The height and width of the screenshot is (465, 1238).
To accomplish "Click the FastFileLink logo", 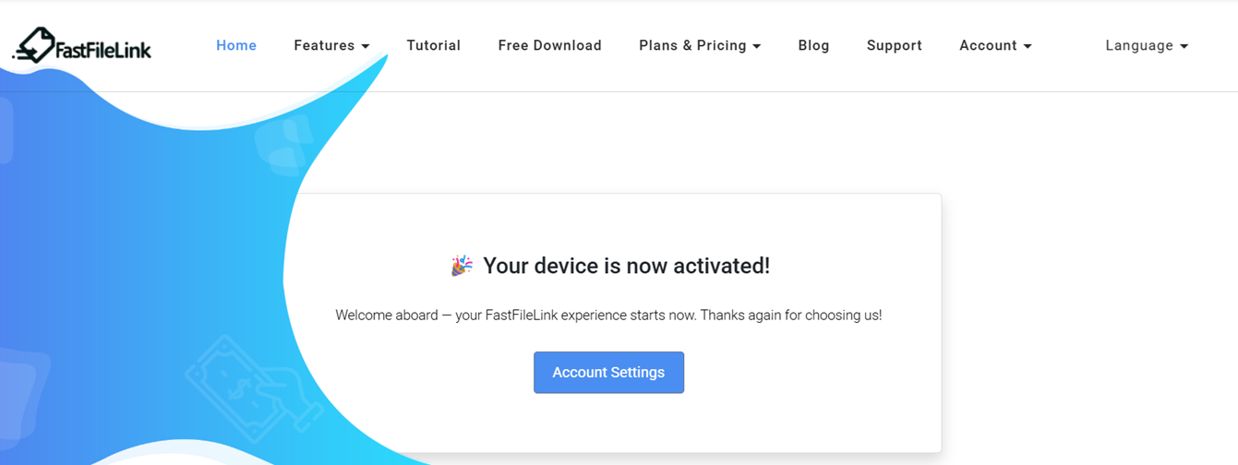I will (x=81, y=45).
